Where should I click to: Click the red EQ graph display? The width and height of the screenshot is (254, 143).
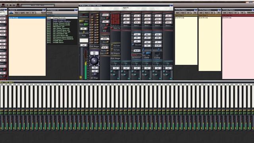click(115, 19)
